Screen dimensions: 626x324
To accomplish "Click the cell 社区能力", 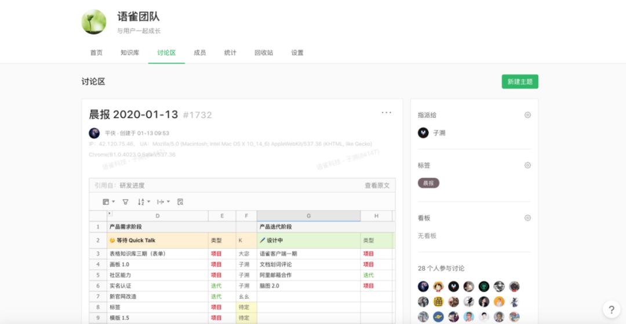I will [x=157, y=275].
